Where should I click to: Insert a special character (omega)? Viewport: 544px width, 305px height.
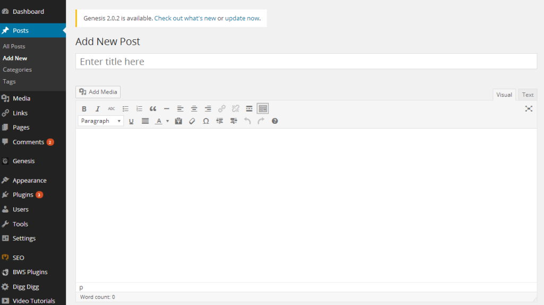point(206,121)
